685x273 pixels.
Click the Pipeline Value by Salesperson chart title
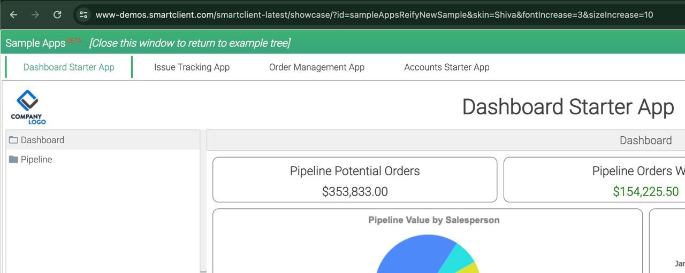pyautogui.click(x=433, y=220)
